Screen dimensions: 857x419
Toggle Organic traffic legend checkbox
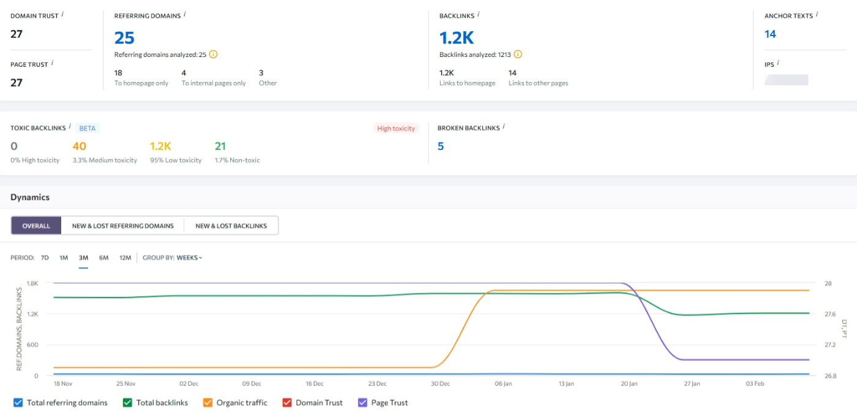208,402
